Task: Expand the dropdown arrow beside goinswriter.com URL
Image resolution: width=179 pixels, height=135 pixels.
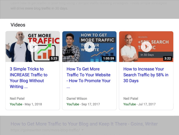Action: 83,130
